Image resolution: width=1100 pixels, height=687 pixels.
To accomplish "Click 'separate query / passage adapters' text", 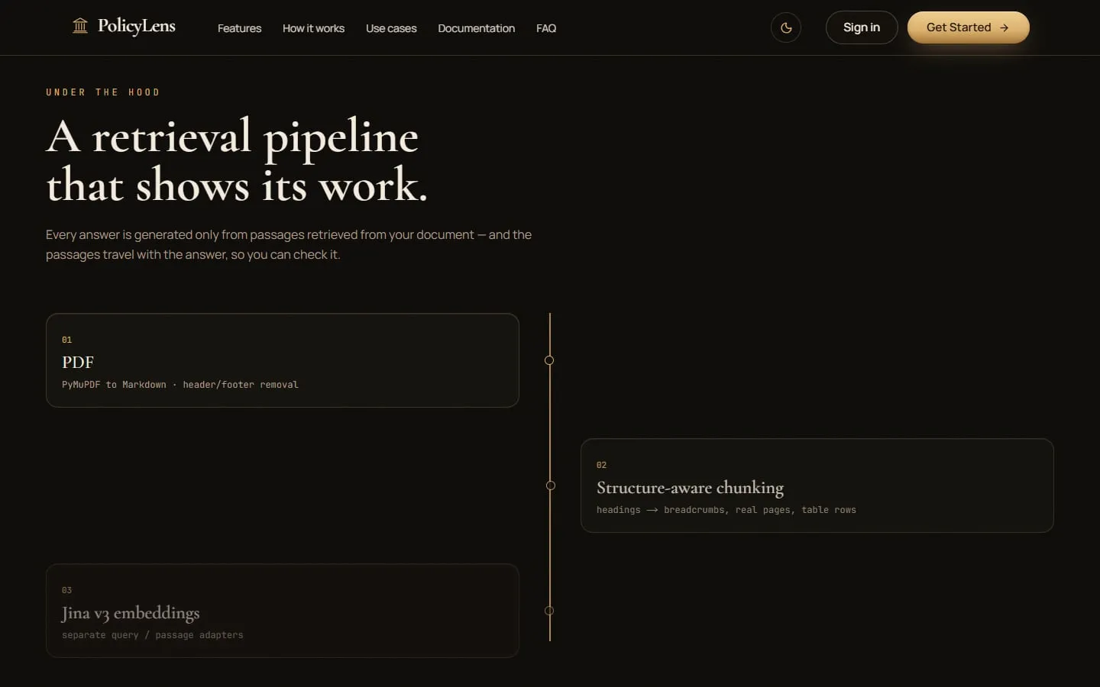I will tap(153, 635).
